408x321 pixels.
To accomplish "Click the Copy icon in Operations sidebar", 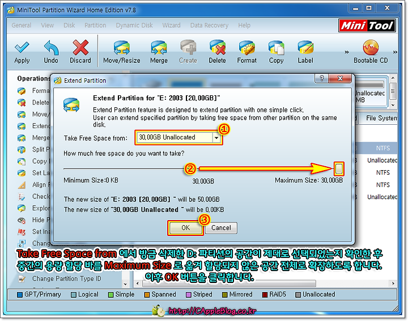I will click(22, 162).
